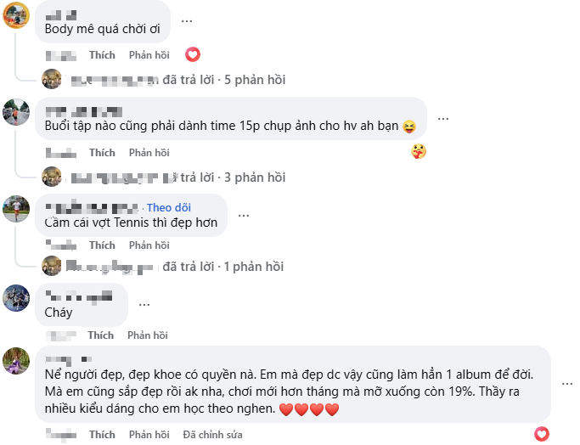Image resolution: width=580 pixels, height=445 pixels.
Task: Open avatar of the "Buổi tập nào" commenter
Action: (17, 112)
